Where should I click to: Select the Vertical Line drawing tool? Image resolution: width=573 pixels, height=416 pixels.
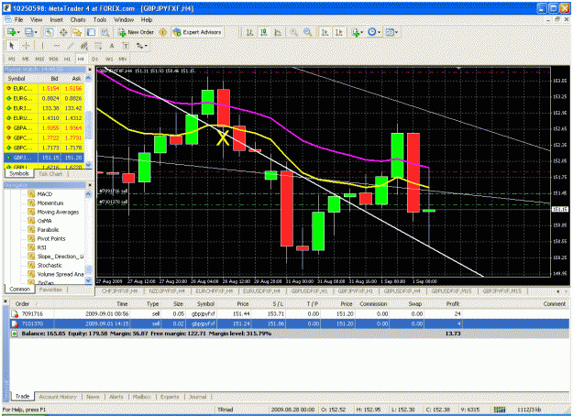[x=42, y=46]
